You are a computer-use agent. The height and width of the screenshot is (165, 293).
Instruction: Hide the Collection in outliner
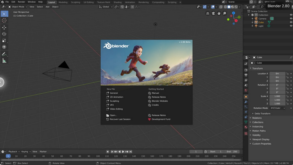pos(291,15)
